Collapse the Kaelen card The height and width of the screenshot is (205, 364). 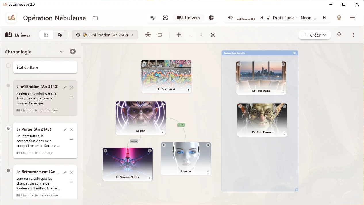pos(163,132)
